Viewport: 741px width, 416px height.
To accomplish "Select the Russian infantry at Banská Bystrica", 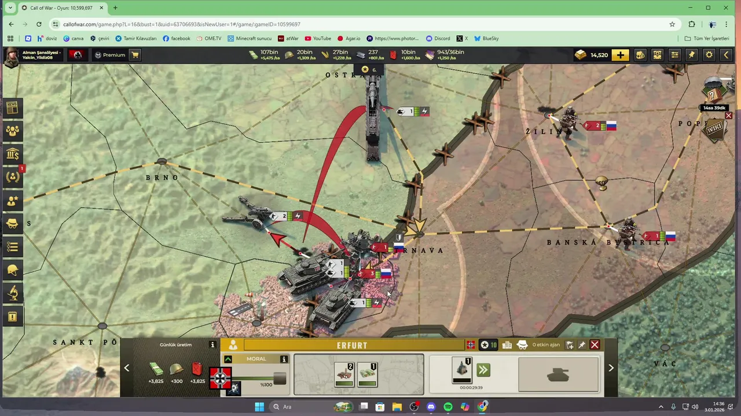I will (628, 230).
